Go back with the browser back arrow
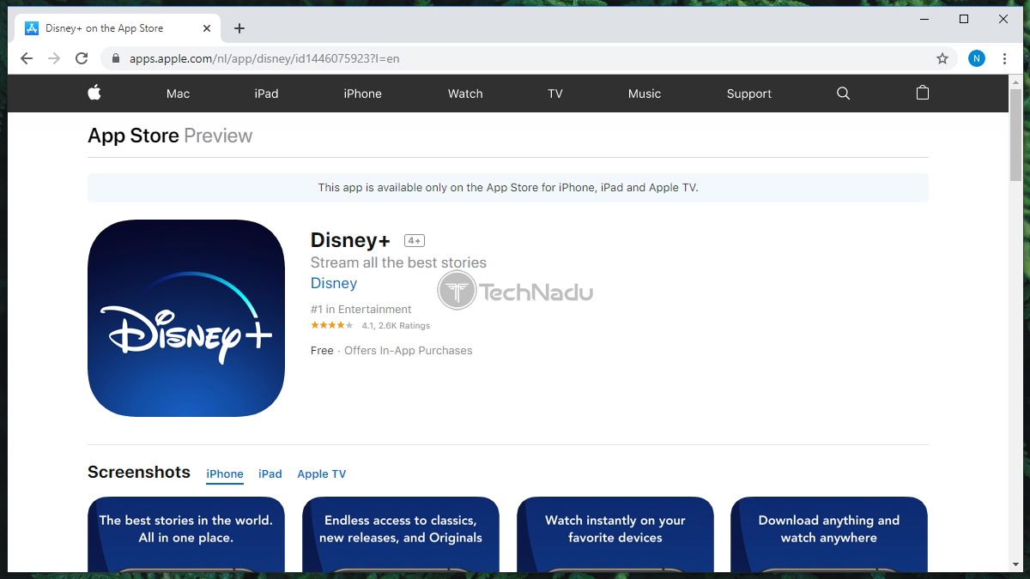 27,58
